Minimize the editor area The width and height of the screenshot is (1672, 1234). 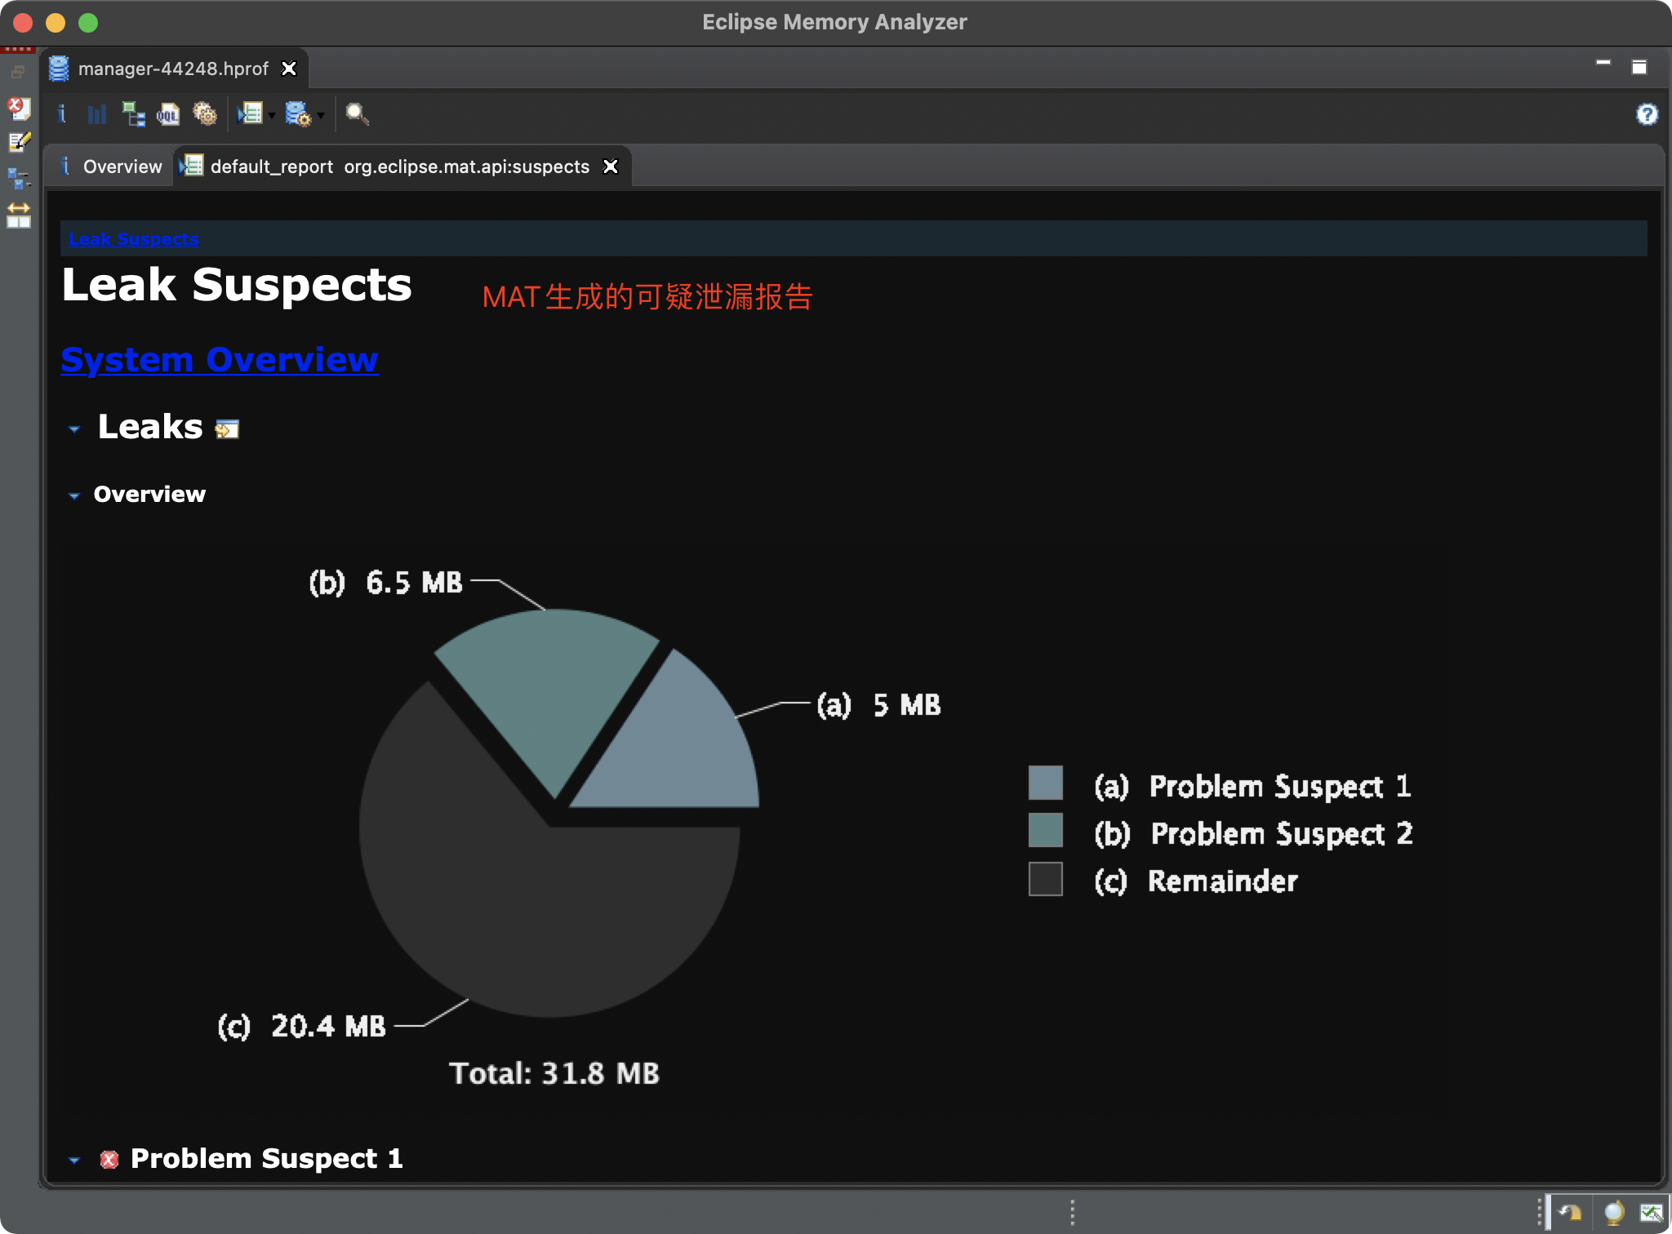pos(1603,64)
